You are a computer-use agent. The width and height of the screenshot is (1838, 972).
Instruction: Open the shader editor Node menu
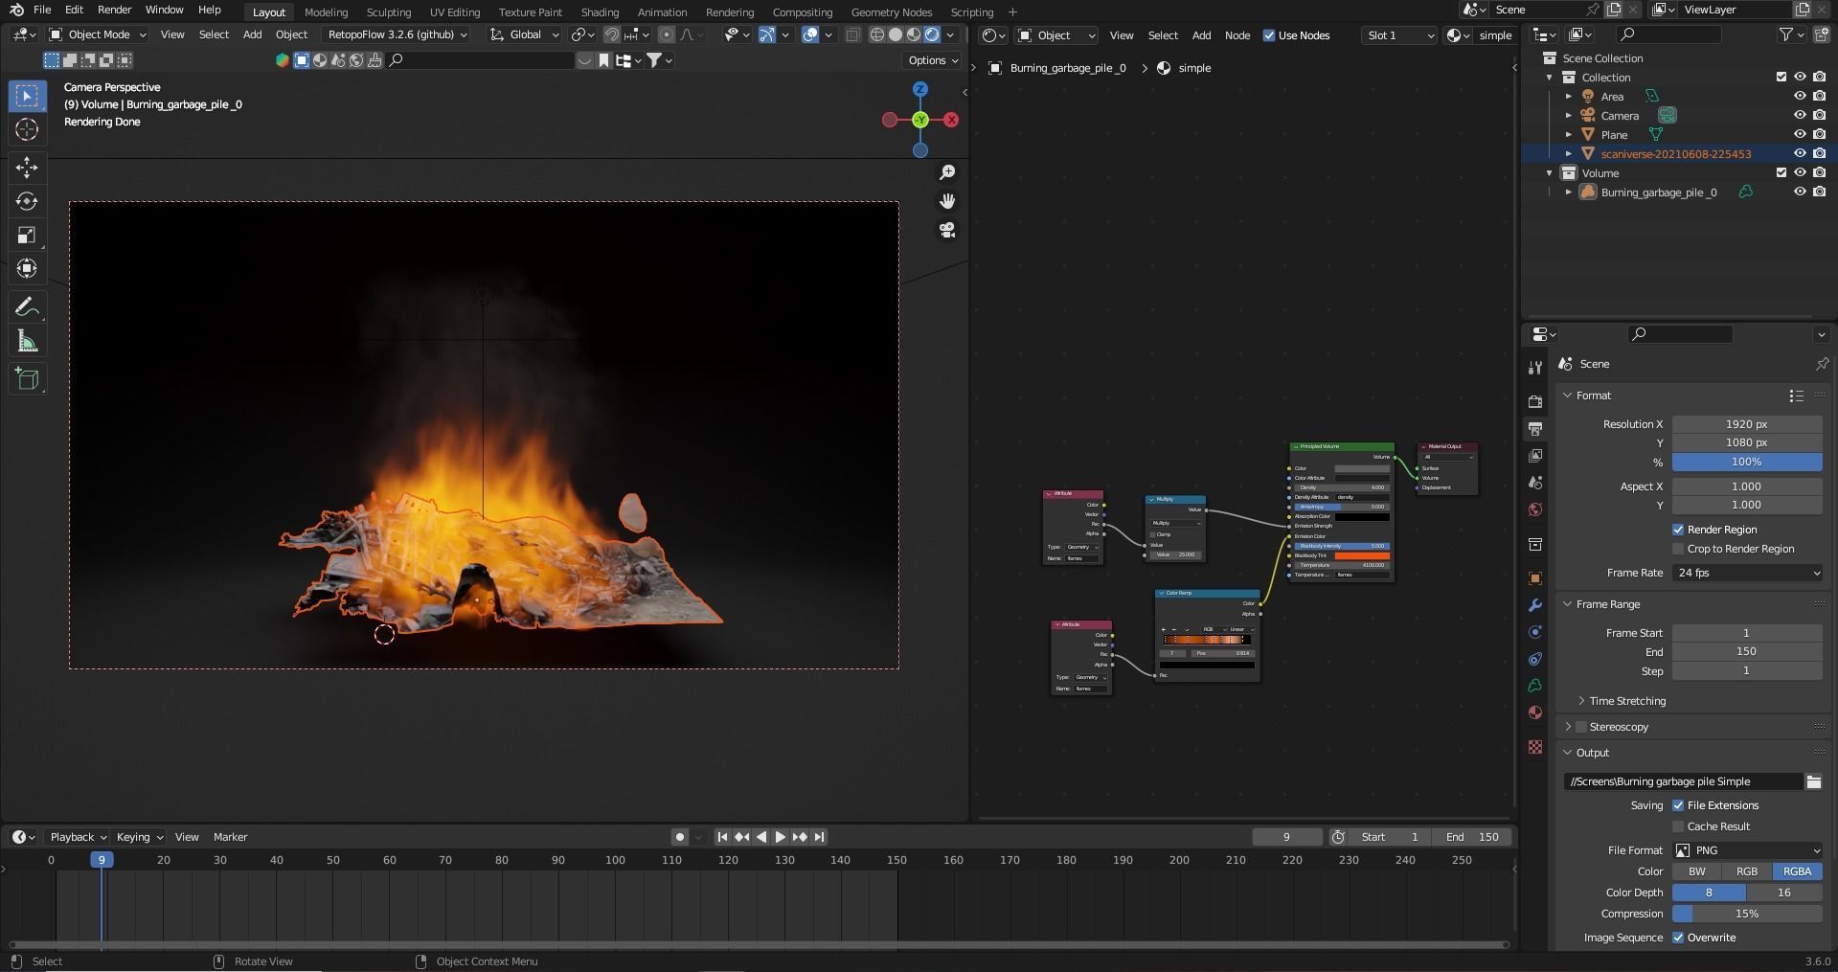pyautogui.click(x=1237, y=35)
